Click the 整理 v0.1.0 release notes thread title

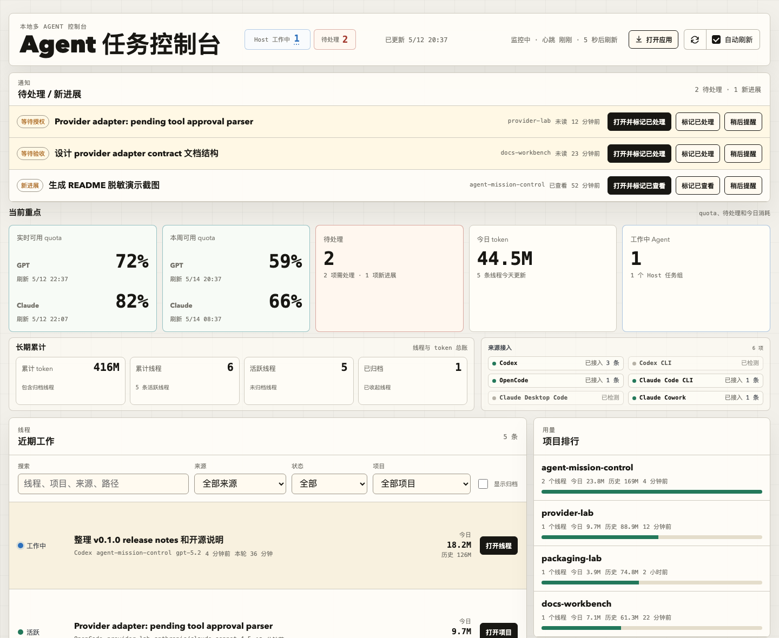(149, 540)
